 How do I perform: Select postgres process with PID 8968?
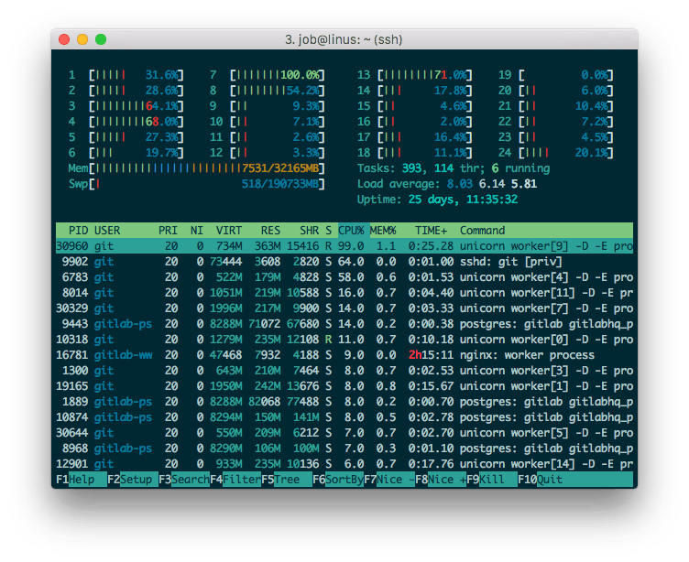[344, 449]
